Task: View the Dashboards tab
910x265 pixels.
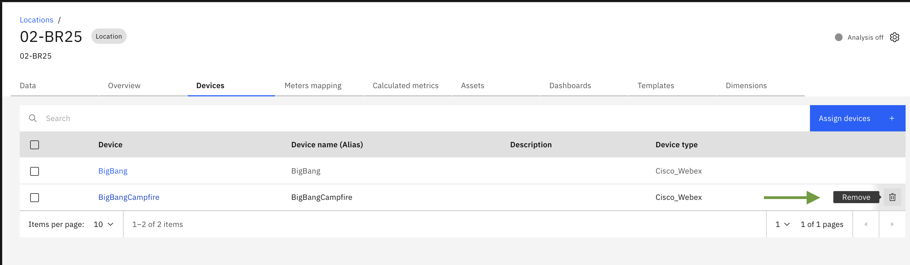Action: point(584,86)
